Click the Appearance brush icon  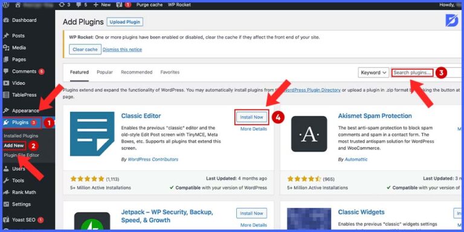coord(6,111)
